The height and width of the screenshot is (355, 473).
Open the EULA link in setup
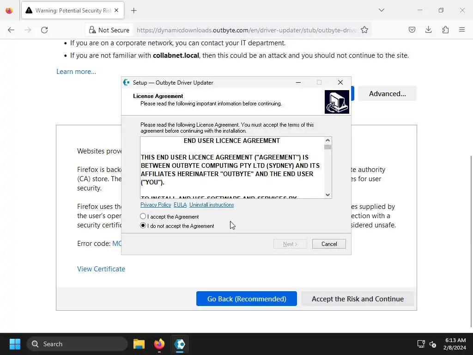pos(180,205)
